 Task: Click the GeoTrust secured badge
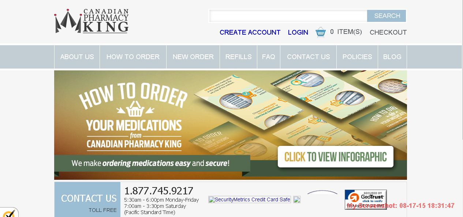366,199
